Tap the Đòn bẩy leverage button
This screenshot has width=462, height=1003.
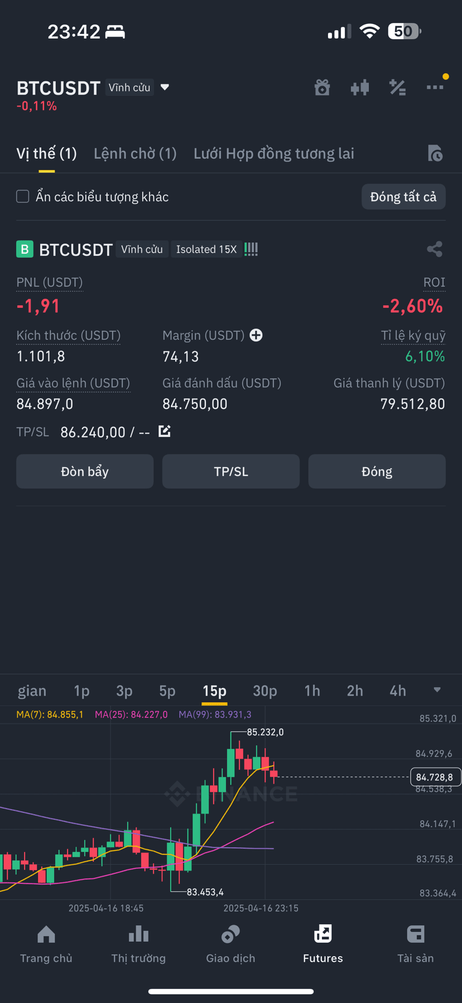[x=85, y=472]
